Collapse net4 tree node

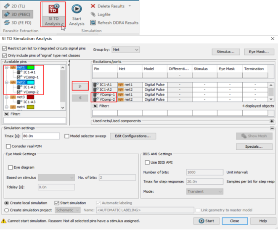pos(7,107)
